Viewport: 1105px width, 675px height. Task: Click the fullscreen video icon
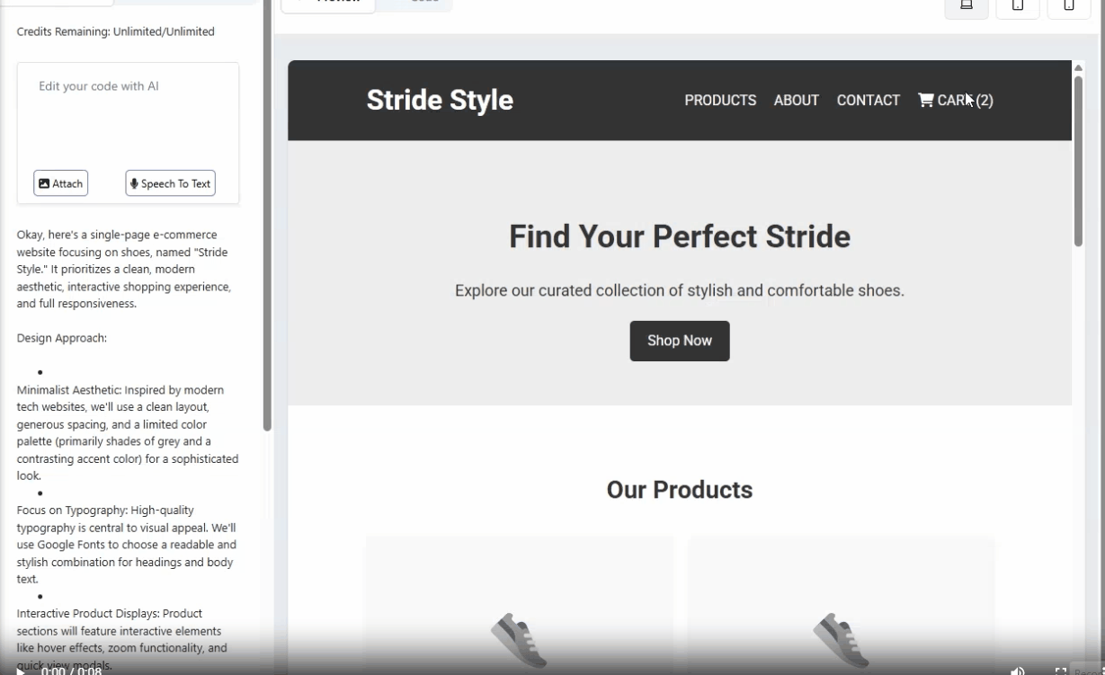[1060, 670]
